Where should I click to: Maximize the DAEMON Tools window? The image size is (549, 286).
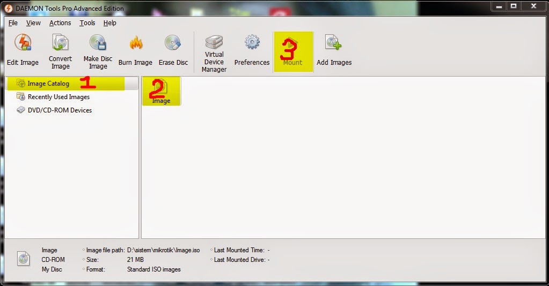[x=514, y=6]
